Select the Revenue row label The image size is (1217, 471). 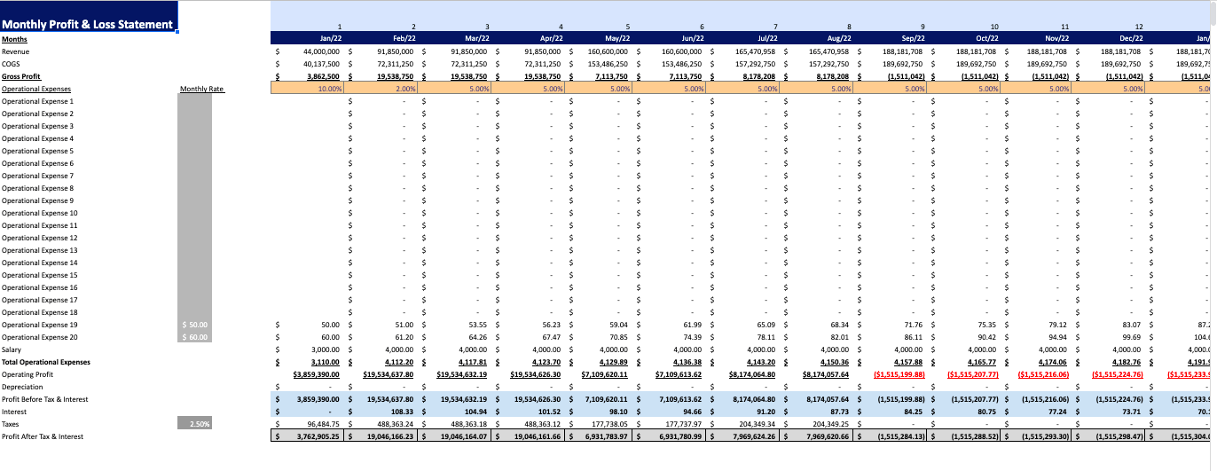click(16, 51)
